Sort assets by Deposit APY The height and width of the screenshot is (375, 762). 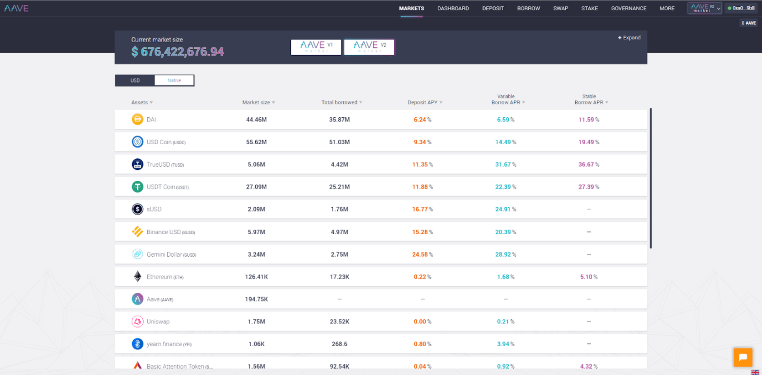tap(424, 102)
